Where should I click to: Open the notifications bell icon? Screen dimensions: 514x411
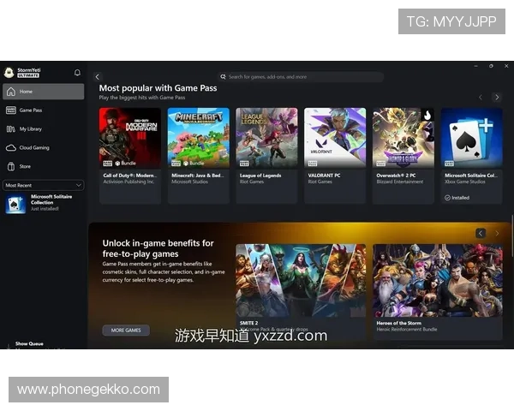[x=77, y=73]
